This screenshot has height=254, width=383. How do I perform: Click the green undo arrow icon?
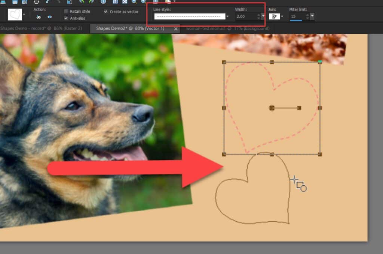coord(81,1)
